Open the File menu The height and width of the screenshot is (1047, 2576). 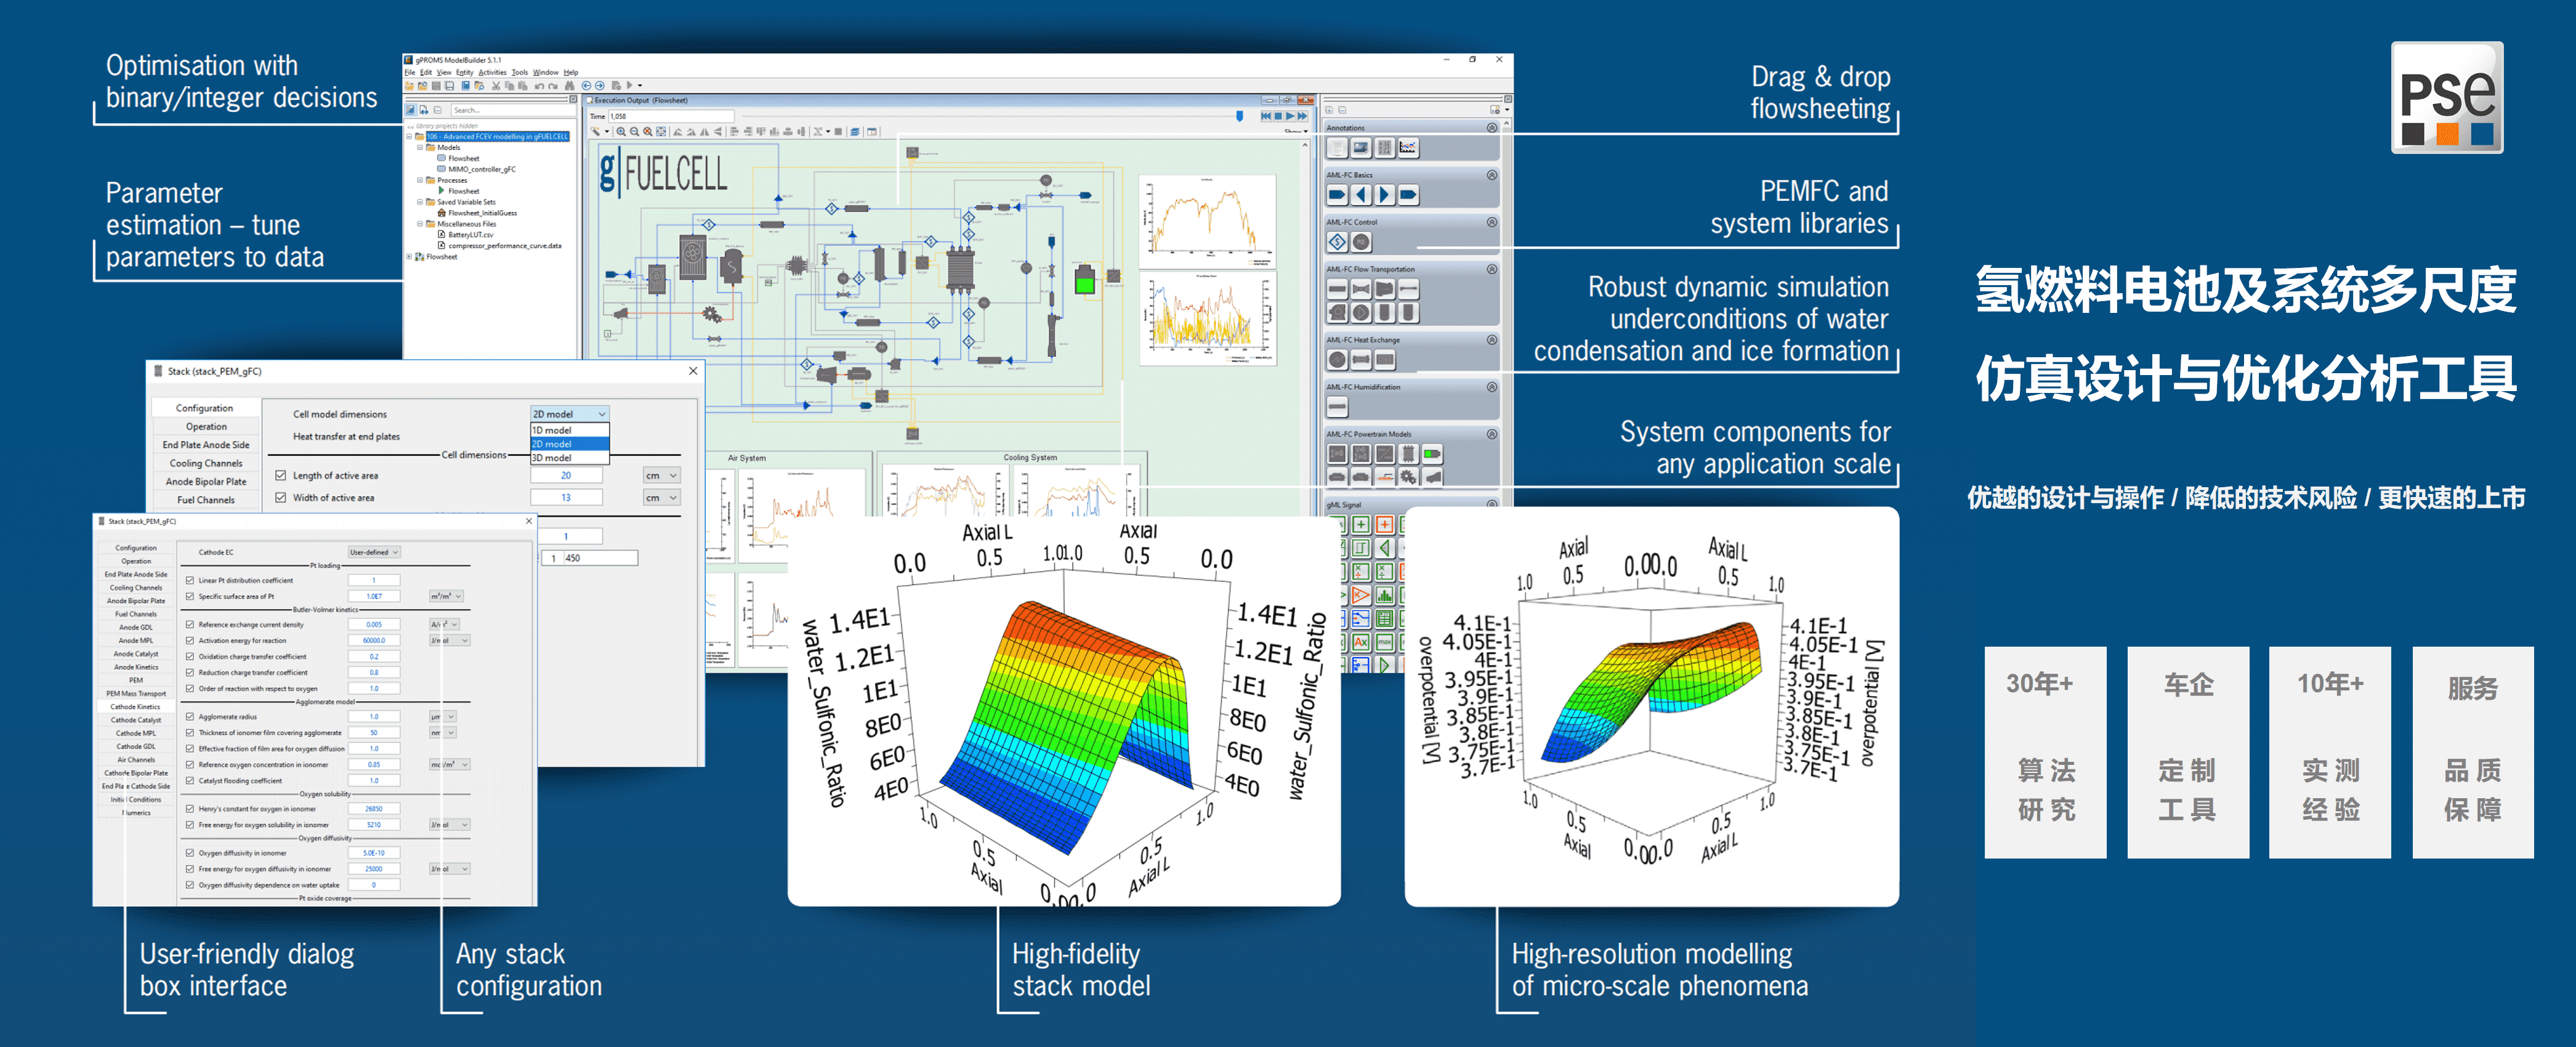[410, 73]
